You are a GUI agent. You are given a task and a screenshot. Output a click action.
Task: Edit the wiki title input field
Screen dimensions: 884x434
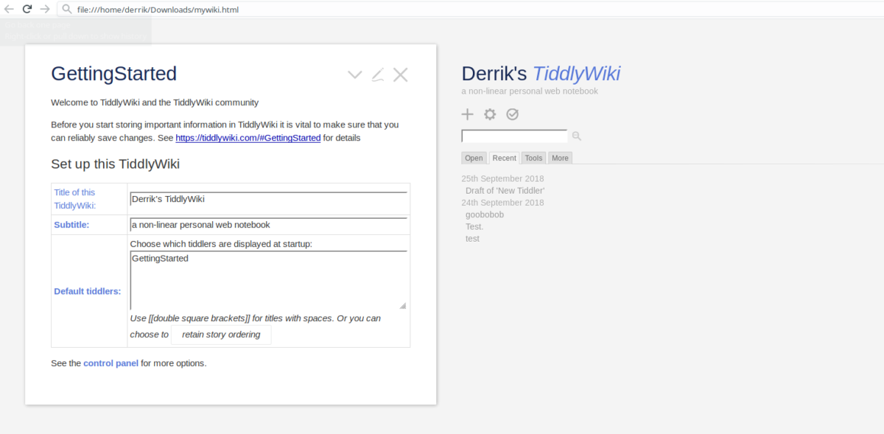pos(268,199)
